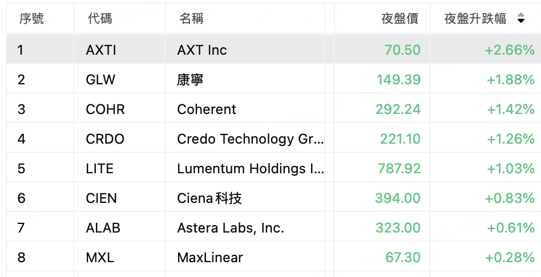Select Credo Technology Group name
This screenshot has width=541, height=277.
(x=251, y=139)
